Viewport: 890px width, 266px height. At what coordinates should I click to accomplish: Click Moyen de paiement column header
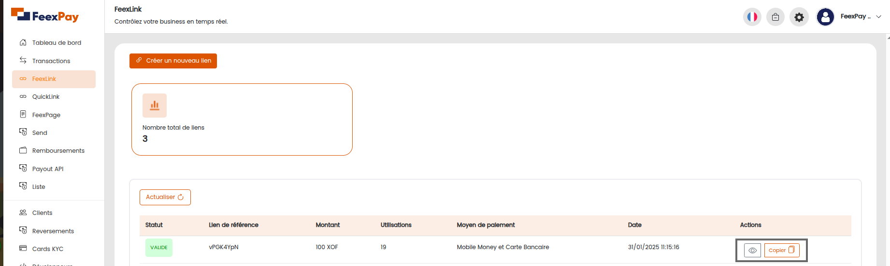pyautogui.click(x=486, y=225)
